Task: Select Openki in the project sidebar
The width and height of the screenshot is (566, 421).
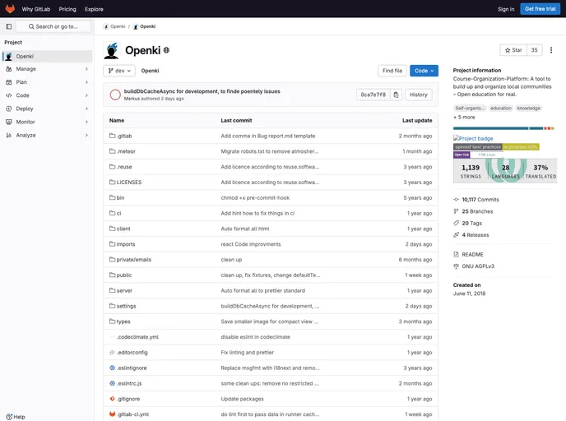Action: click(47, 56)
